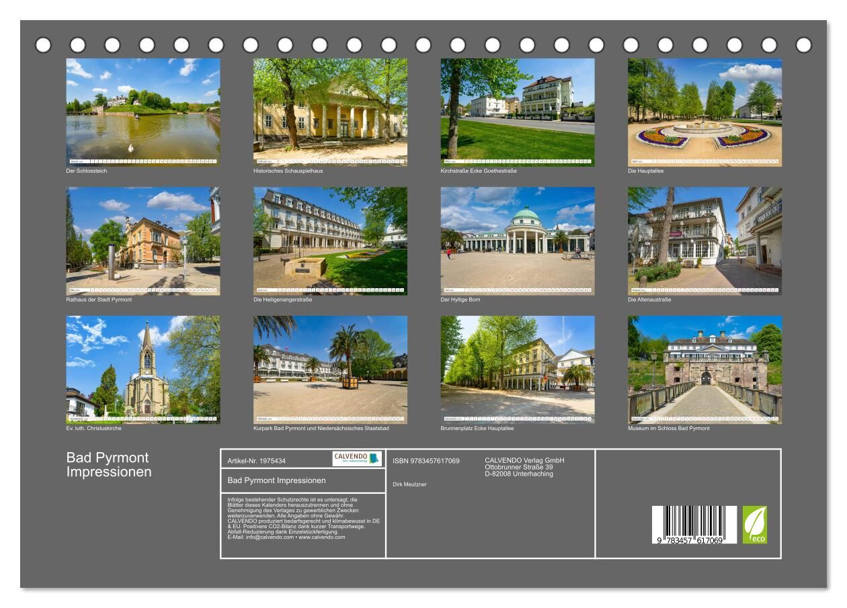Click the Bad Pyrmont Impressionen title
Image resolution: width=847 pixels, height=608 pixels.
pyautogui.click(x=109, y=465)
